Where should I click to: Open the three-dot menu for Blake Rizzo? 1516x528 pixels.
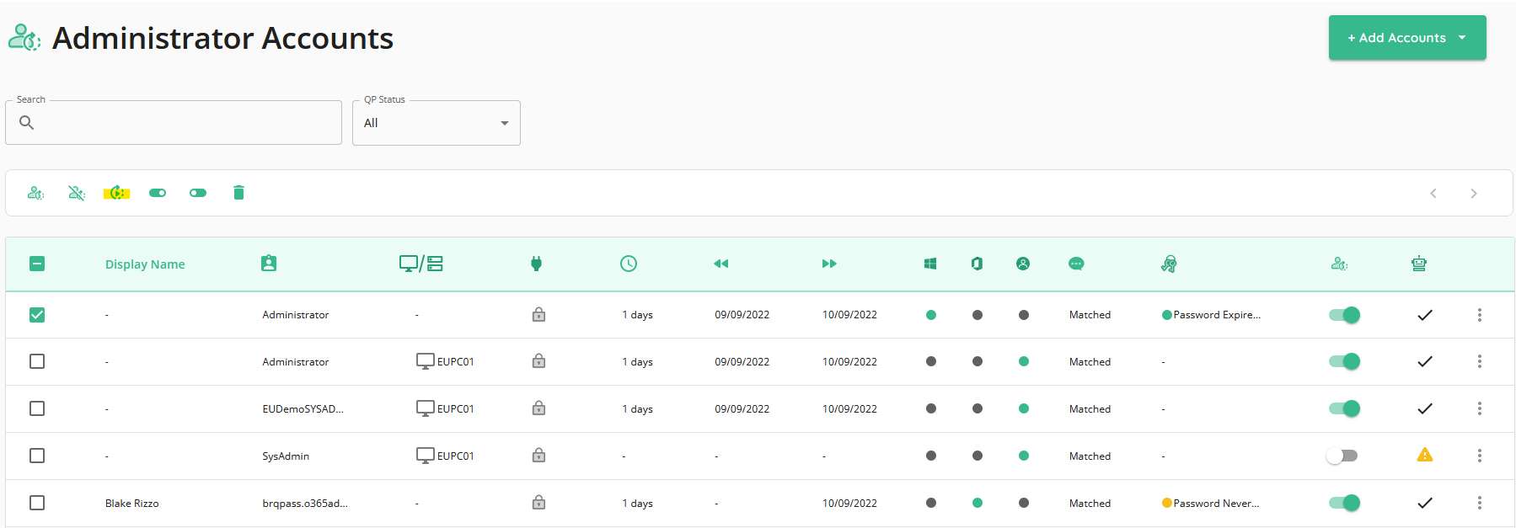click(x=1479, y=503)
